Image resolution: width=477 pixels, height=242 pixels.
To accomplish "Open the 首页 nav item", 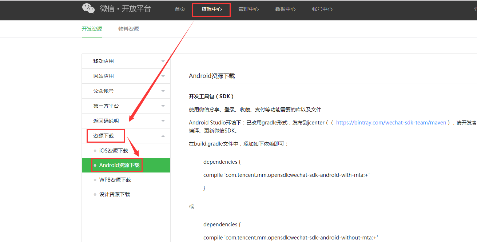I will pyautogui.click(x=180, y=9).
